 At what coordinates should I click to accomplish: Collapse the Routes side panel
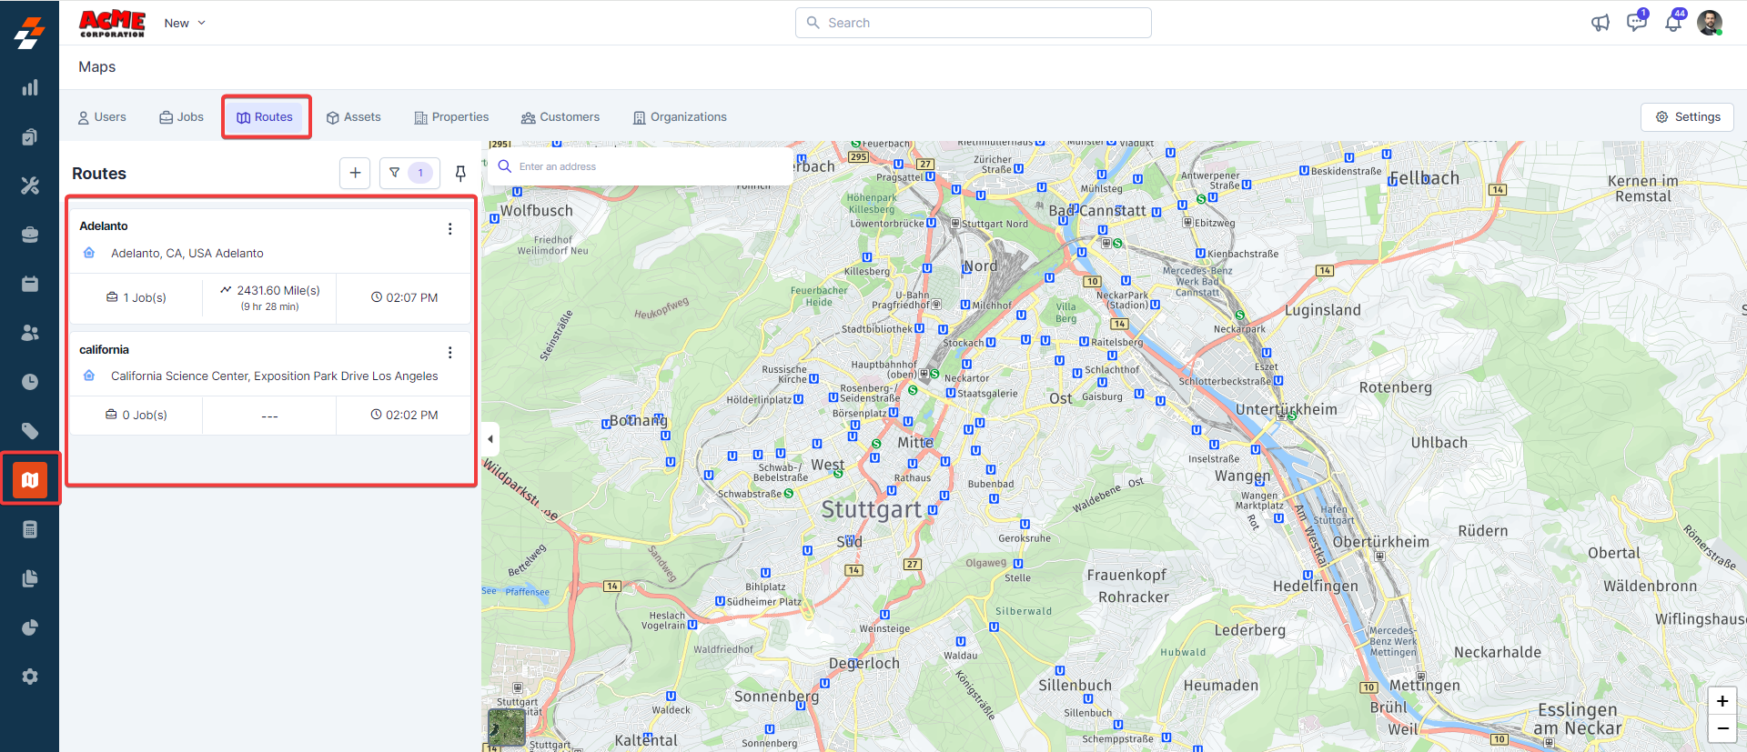tap(490, 439)
